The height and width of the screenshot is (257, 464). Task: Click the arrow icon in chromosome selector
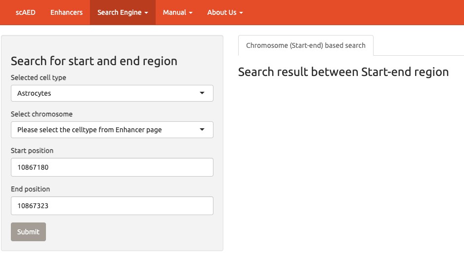tap(202, 130)
